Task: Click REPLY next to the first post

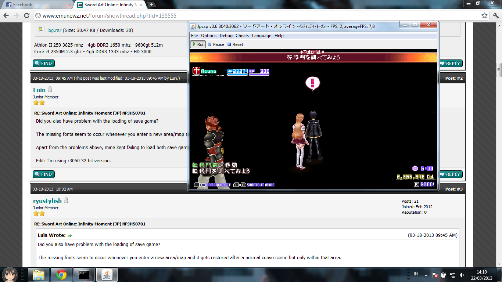Action: [450, 63]
